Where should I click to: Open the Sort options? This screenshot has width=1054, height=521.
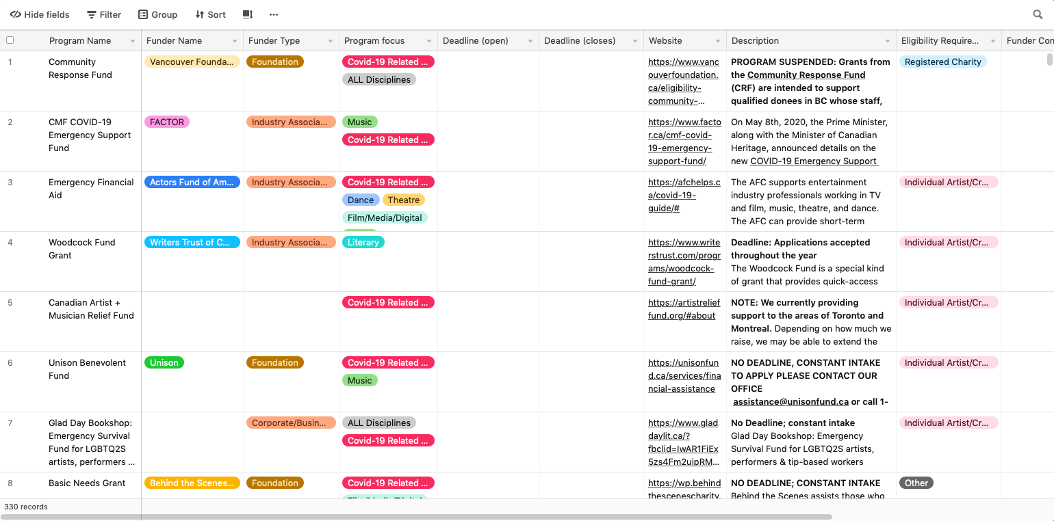[210, 14]
